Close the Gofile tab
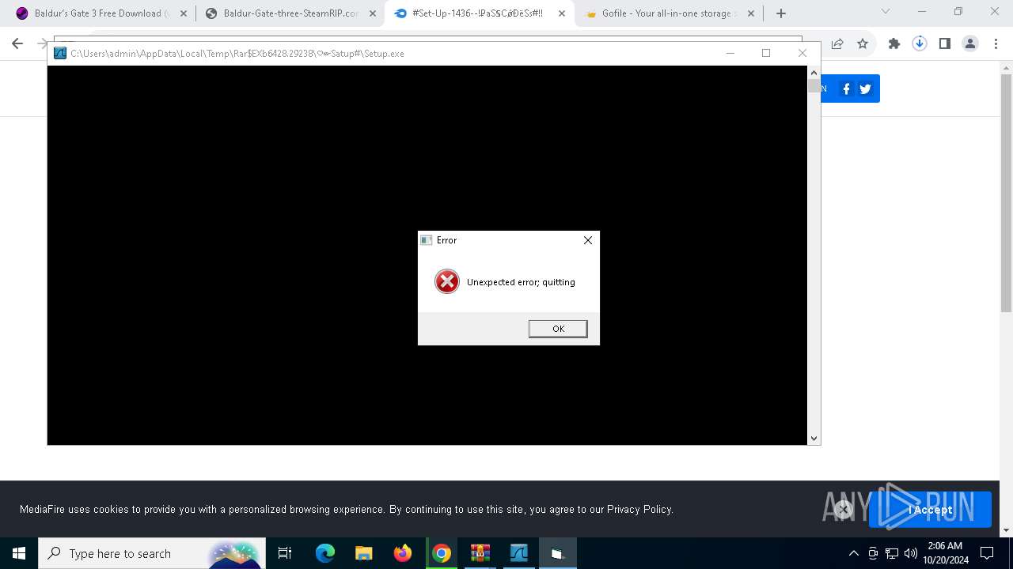The width and height of the screenshot is (1013, 569). tap(752, 13)
